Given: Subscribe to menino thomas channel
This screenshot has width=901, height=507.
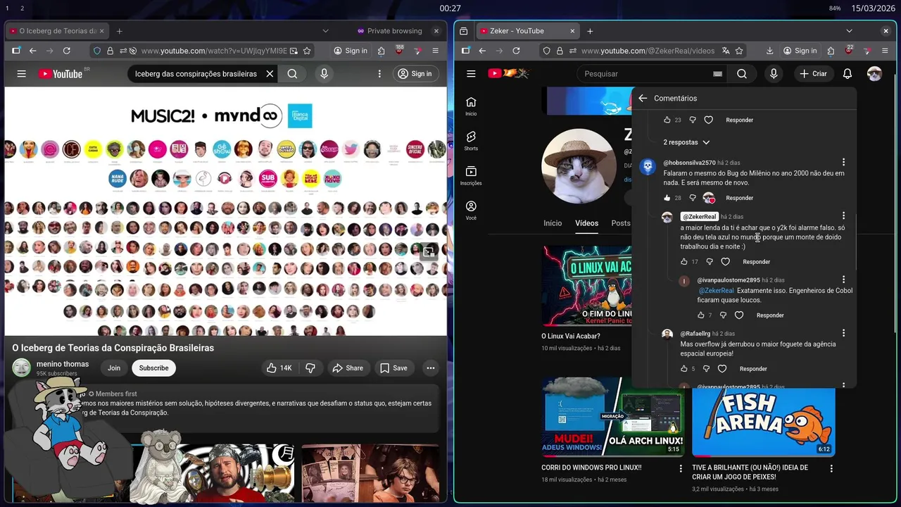Looking at the screenshot, I should pos(153,368).
